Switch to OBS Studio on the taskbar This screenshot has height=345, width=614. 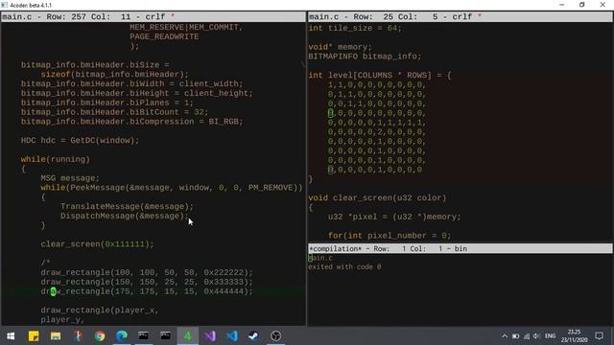pyautogui.click(x=275, y=336)
